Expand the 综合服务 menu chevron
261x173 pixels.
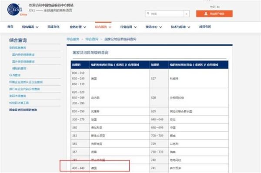point(110,27)
